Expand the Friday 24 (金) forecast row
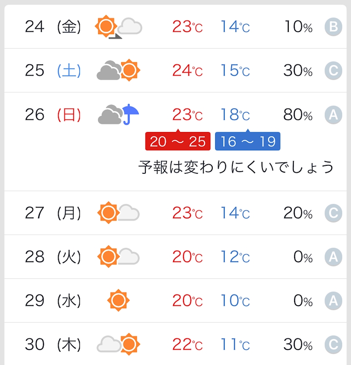Image resolution: width=351 pixels, height=365 pixels. [x=42, y=28]
